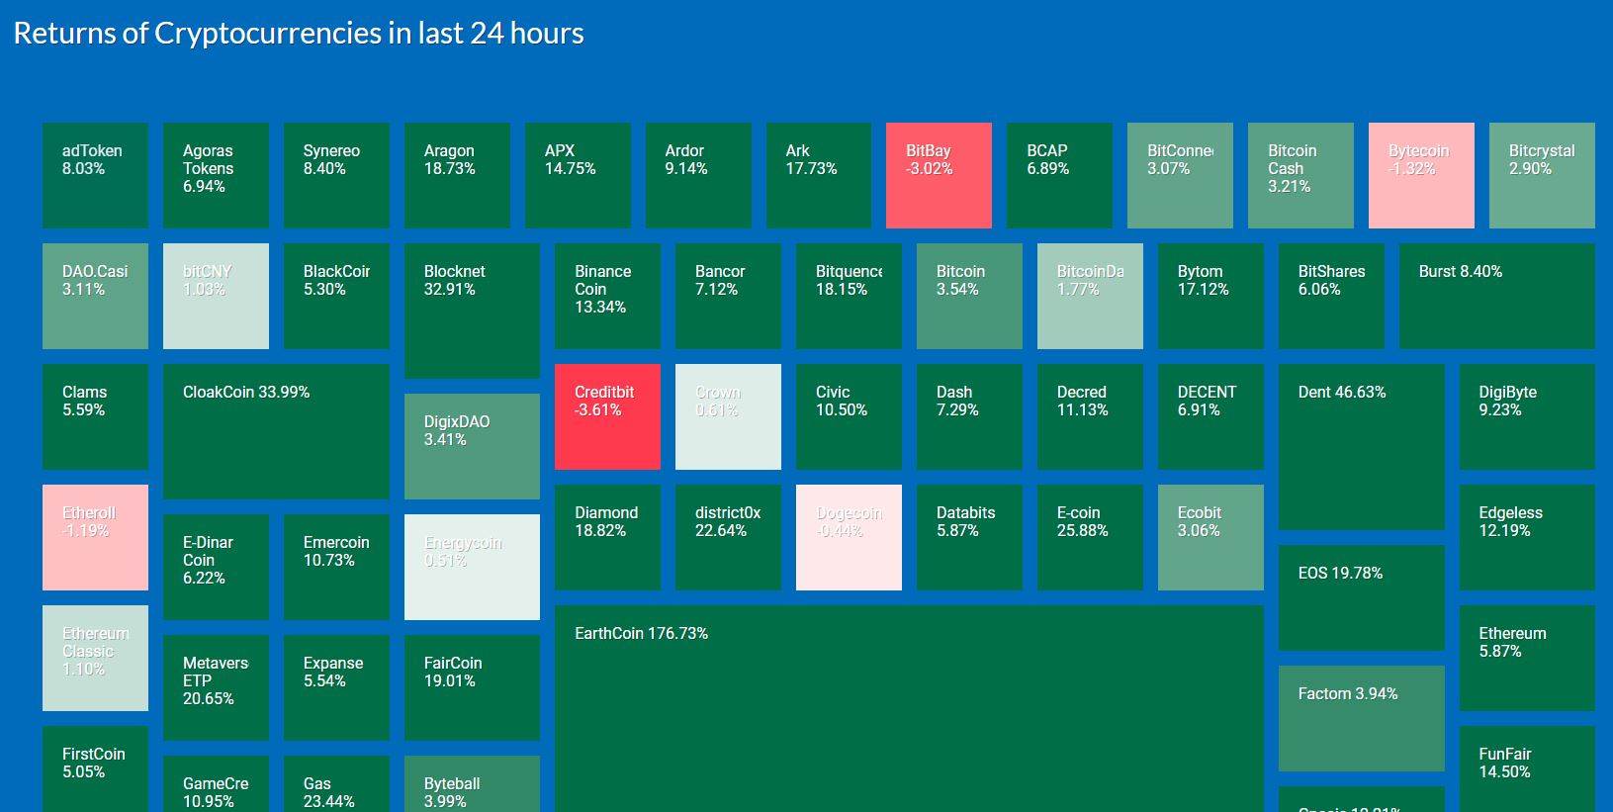Click the Bitcoin Cash 3.21% tile

point(1300,175)
